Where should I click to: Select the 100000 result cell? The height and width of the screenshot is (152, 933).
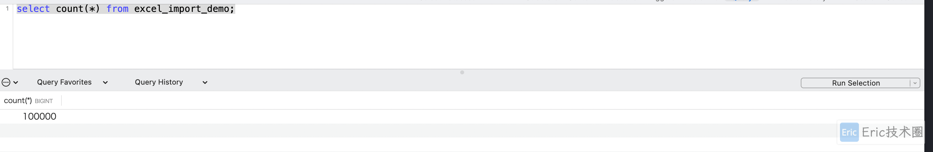pos(40,116)
